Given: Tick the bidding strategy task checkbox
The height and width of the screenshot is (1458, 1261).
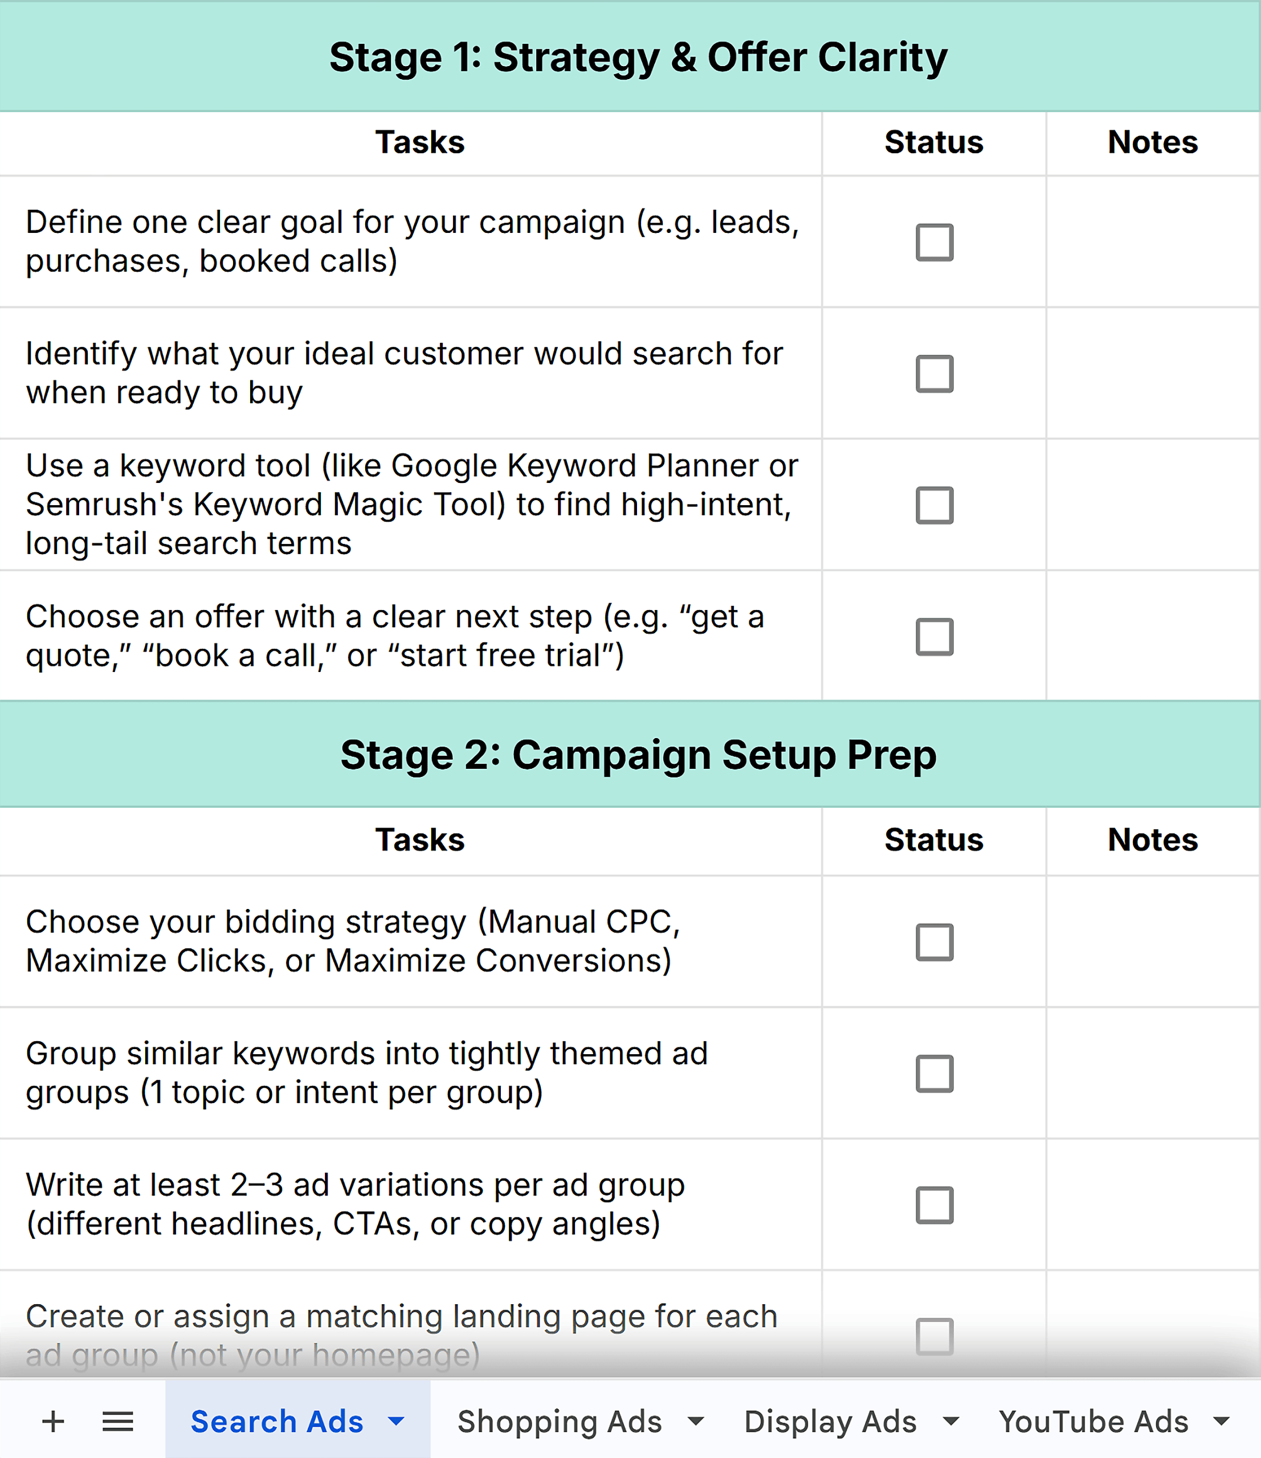Looking at the screenshot, I should [x=934, y=942].
